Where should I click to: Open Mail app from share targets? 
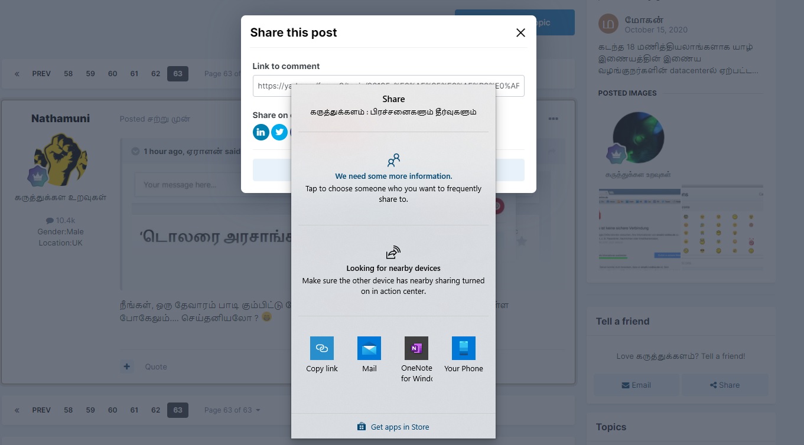click(369, 348)
